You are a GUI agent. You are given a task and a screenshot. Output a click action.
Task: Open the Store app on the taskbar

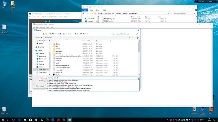click(x=30, y=120)
